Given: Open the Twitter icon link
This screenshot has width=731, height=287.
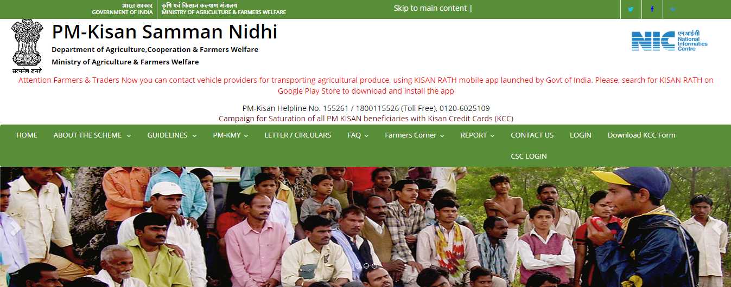Looking at the screenshot, I should tap(631, 9).
